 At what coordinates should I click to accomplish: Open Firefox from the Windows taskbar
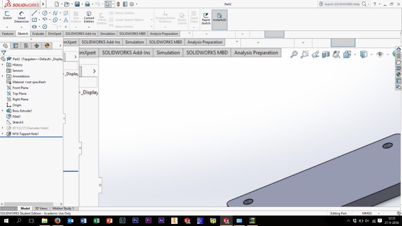(57, 221)
